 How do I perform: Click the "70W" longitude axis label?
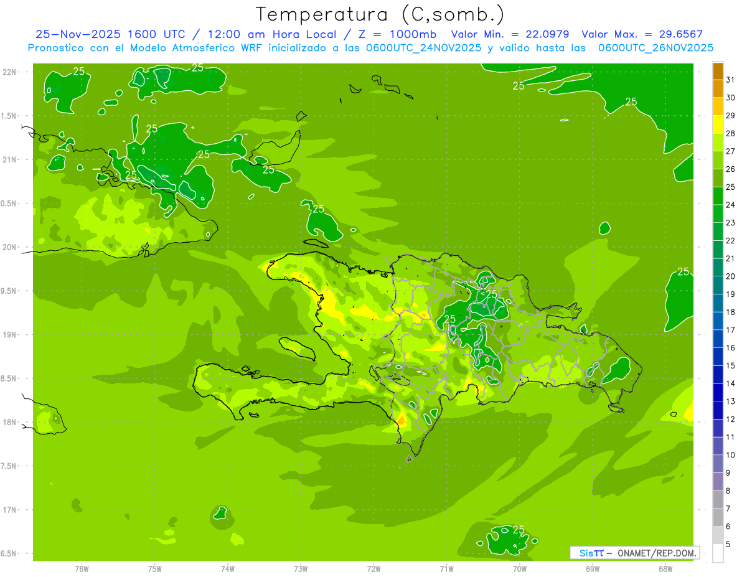pyautogui.click(x=520, y=569)
